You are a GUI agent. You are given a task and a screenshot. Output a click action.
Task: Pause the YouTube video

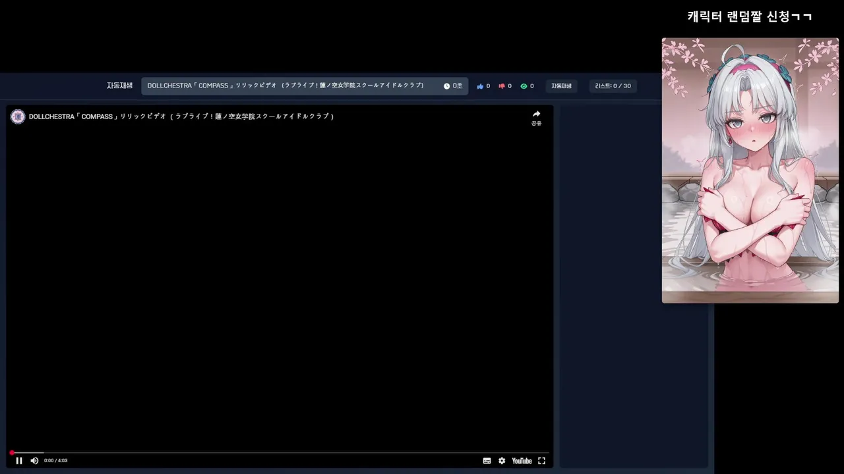[x=19, y=461]
